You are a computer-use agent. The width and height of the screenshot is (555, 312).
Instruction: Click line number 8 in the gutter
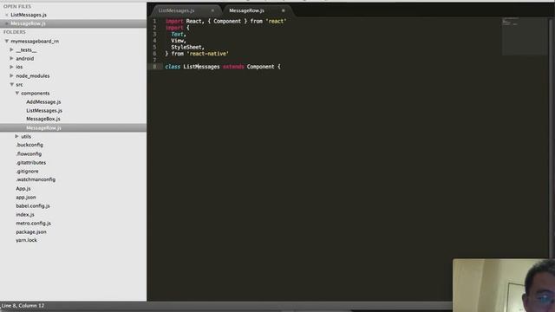coord(154,67)
